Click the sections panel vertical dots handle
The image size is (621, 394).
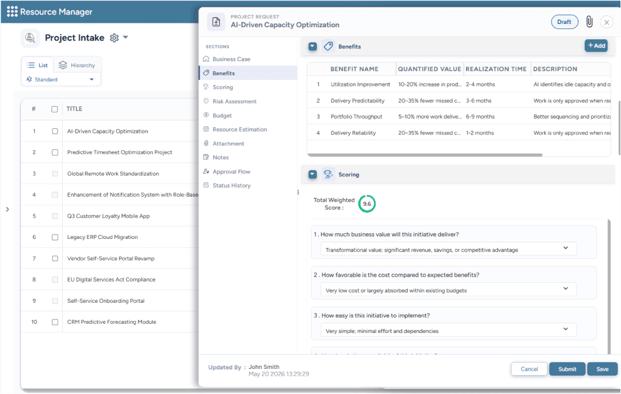[298, 192]
